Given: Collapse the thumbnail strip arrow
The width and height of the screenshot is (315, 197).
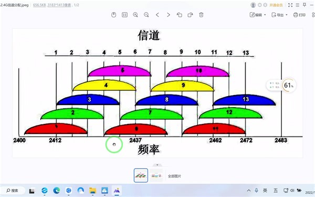Looking at the screenshot, I should (157, 165).
